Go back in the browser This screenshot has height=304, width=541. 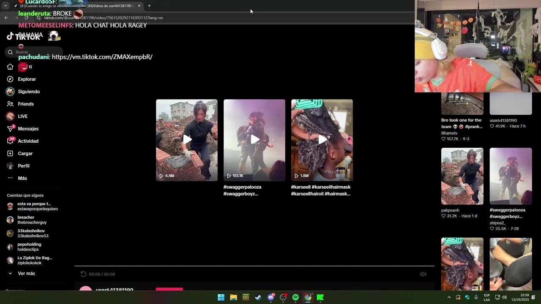(x=6, y=18)
